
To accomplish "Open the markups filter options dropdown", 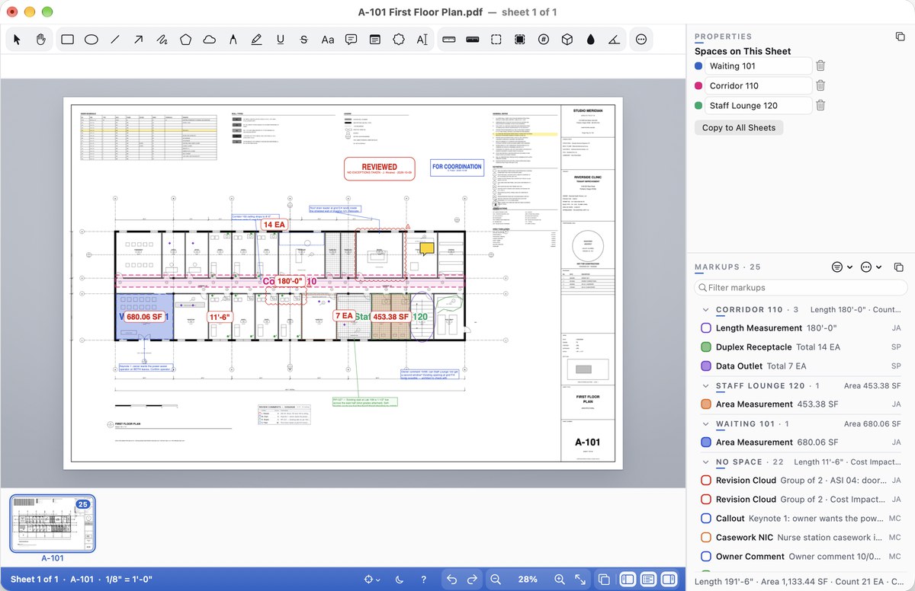I will [842, 267].
